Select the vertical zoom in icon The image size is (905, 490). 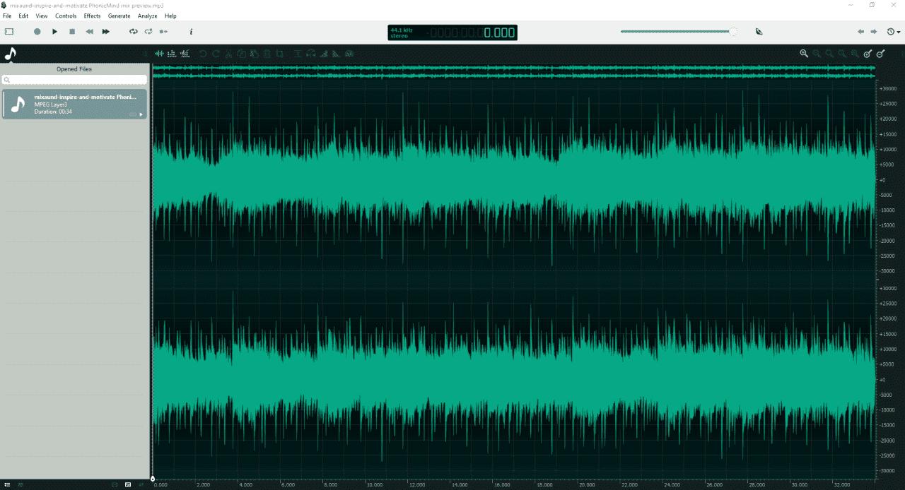coord(868,53)
